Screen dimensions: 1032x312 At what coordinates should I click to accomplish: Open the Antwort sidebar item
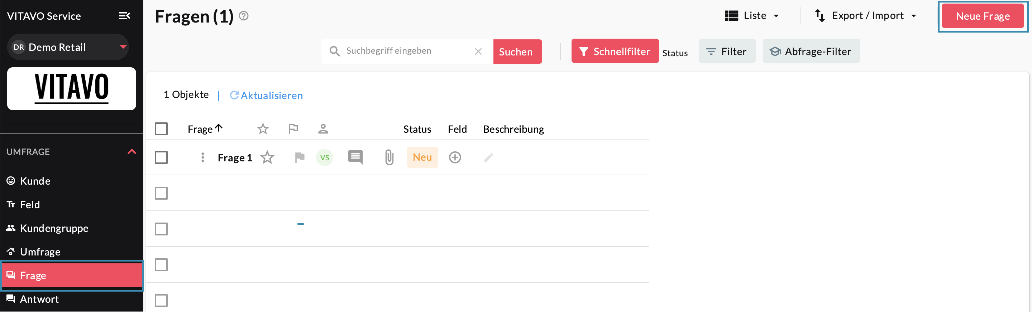(x=39, y=299)
